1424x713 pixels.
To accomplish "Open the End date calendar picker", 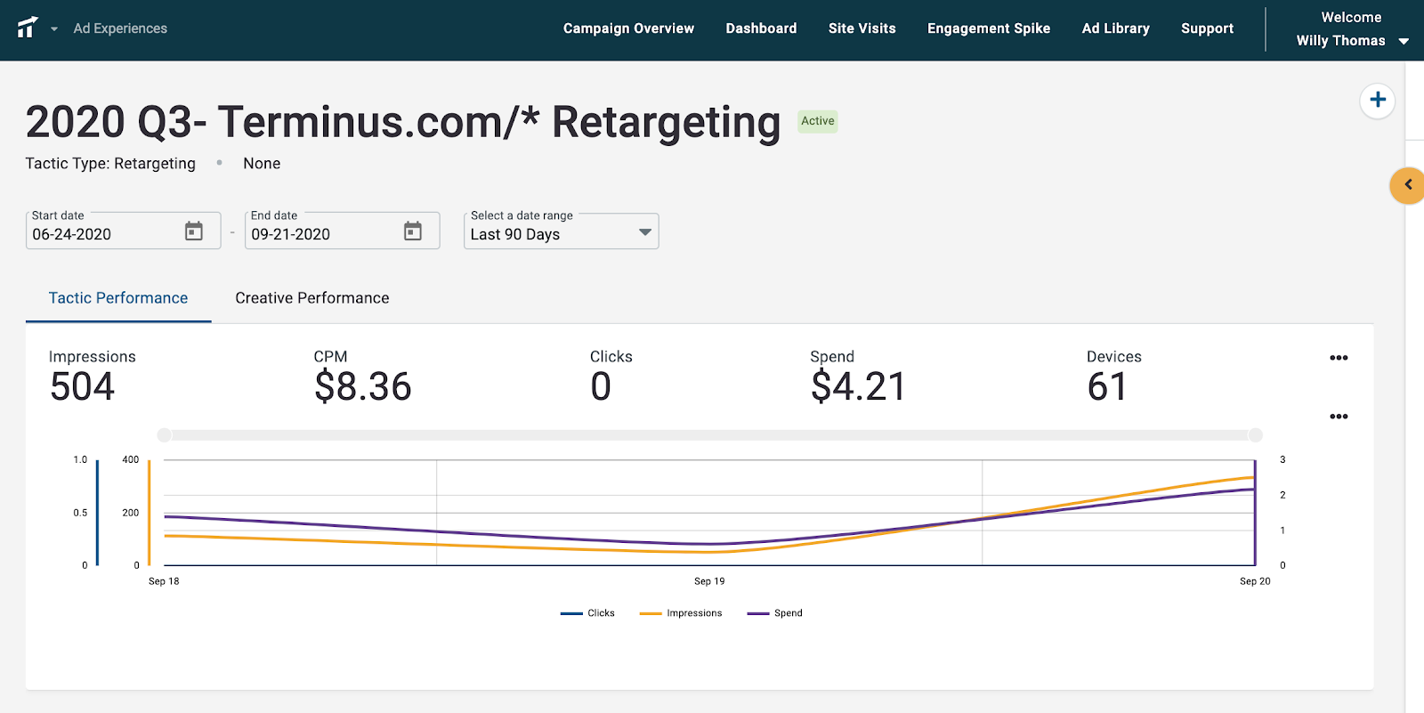I will pyautogui.click(x=412, y=231).
